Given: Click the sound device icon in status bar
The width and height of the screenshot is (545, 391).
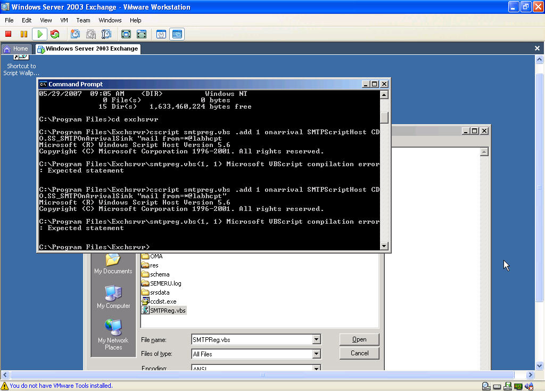Looking at the screenshot, I should click(529, 386).
